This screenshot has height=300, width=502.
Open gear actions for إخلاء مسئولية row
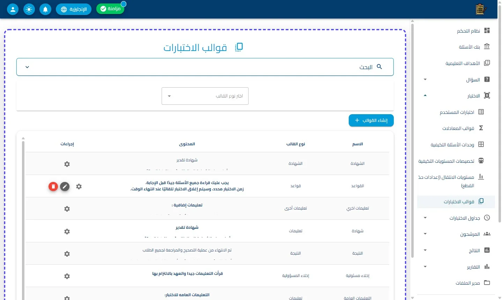67,276
